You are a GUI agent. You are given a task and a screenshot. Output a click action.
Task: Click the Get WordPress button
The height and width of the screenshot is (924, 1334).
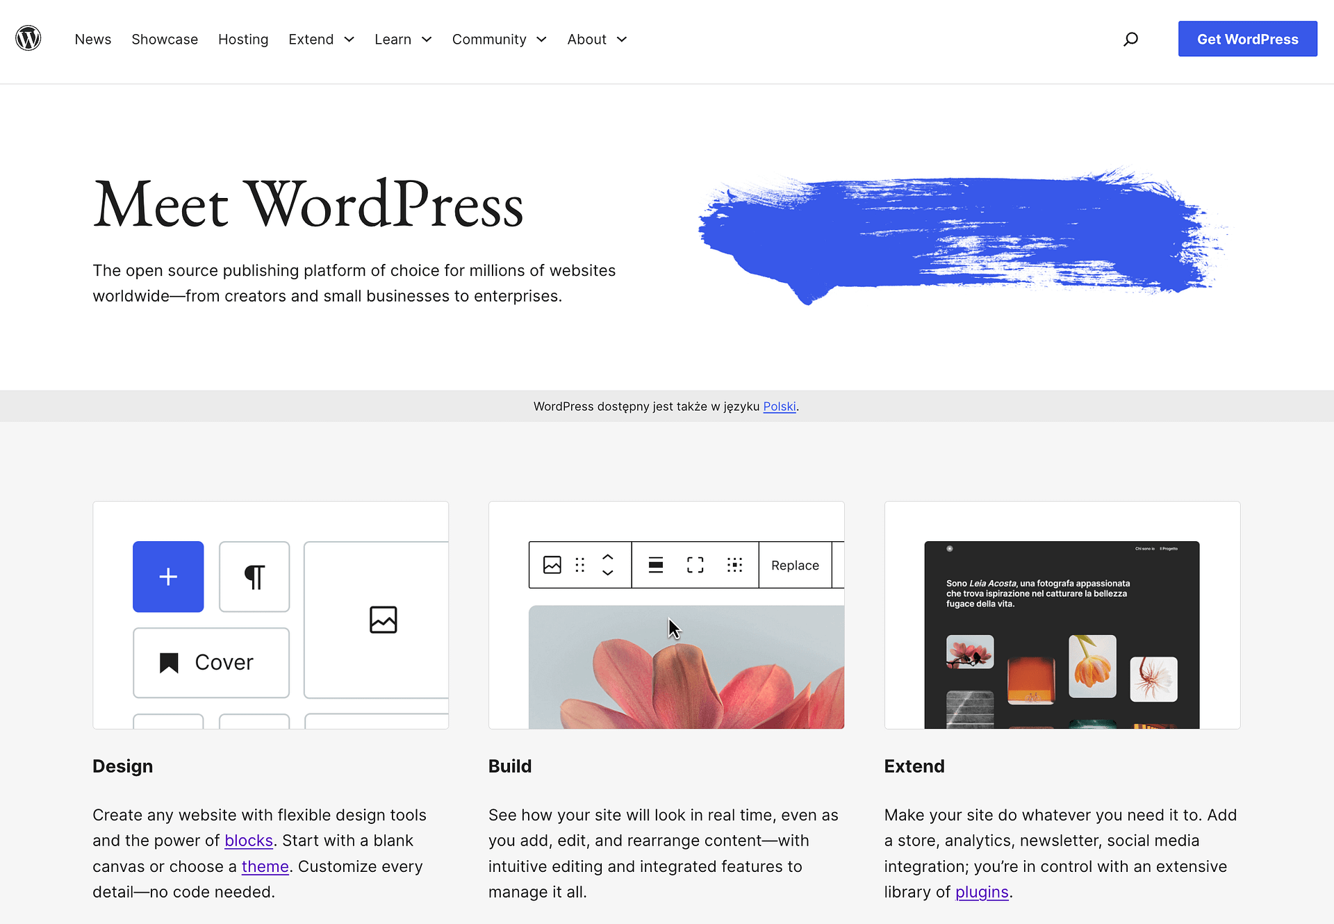tap(1248, 38)
